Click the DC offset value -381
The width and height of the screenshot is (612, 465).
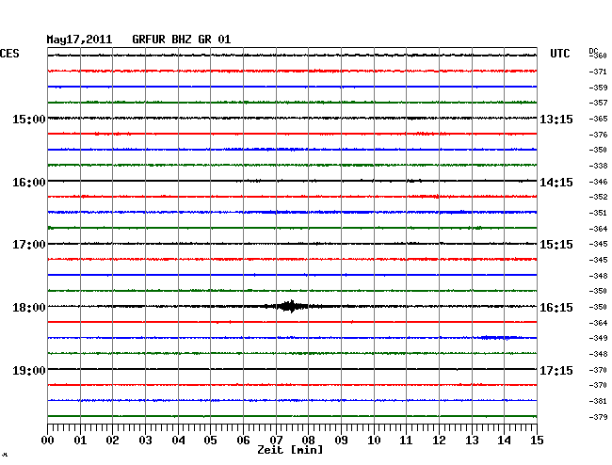tap(598, 401)
